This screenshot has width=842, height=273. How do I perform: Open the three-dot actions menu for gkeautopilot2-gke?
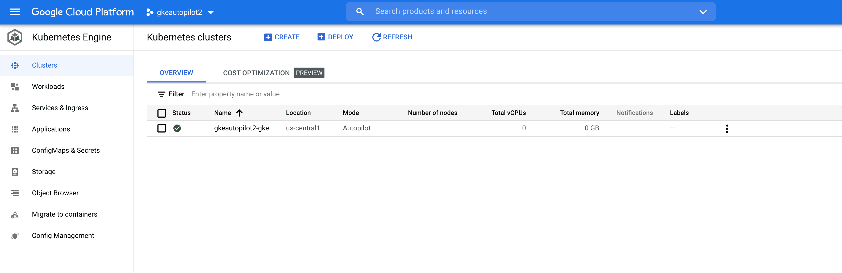tap(727, 129)
